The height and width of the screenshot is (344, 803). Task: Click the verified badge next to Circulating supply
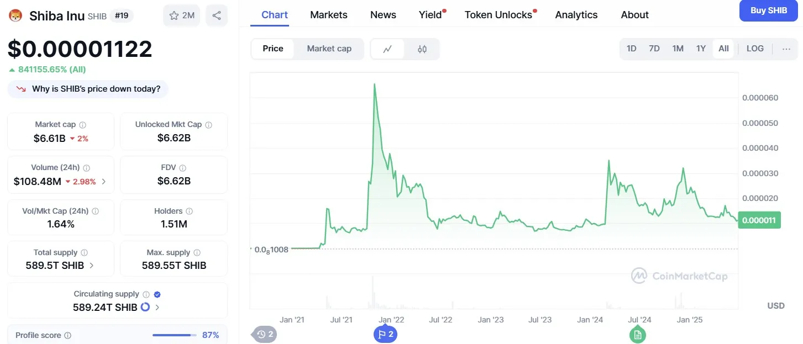point(157,294)
